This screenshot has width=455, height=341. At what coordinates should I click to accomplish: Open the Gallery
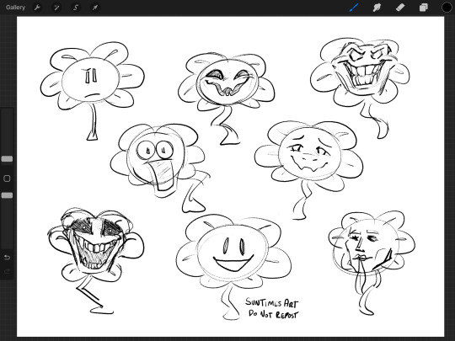[x=15, y=8]
